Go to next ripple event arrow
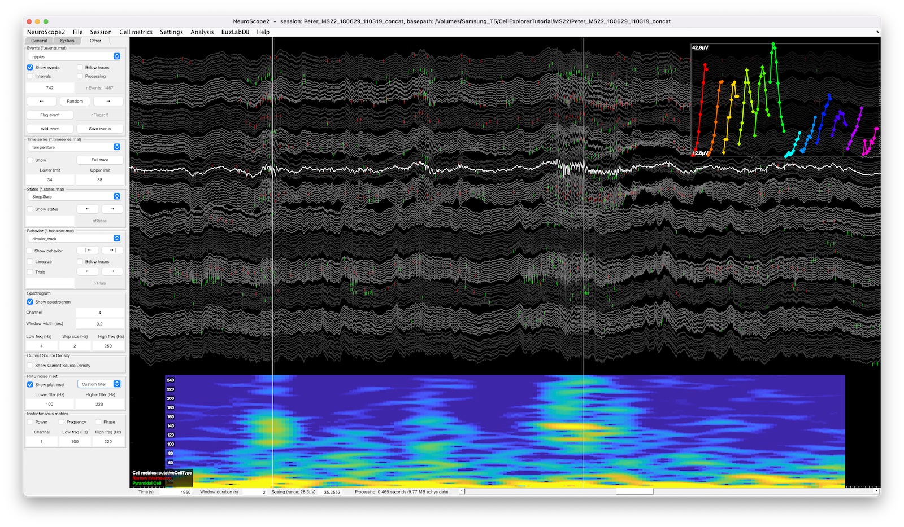This screenshot has width=904, height=527. click(108, 102)
